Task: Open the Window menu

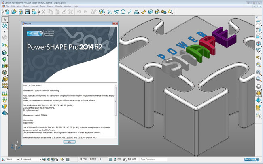Action: tap(68, 6)
